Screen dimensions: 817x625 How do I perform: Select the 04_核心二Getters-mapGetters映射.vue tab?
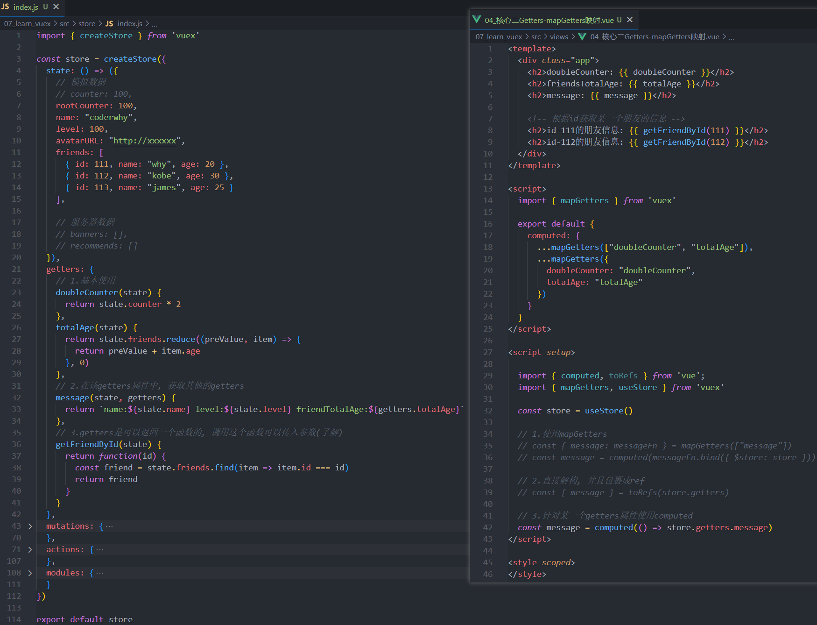554,20
